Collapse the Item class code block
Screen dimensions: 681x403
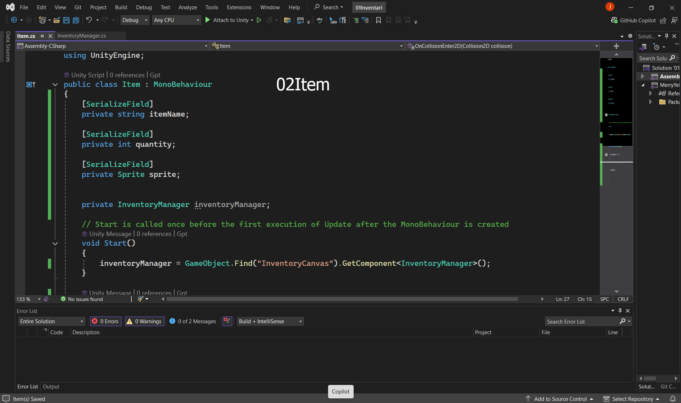pyautogui.click(x=55, y=84)
